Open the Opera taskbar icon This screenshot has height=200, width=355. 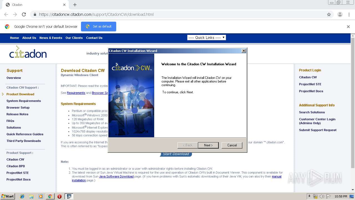pos(59,196)
